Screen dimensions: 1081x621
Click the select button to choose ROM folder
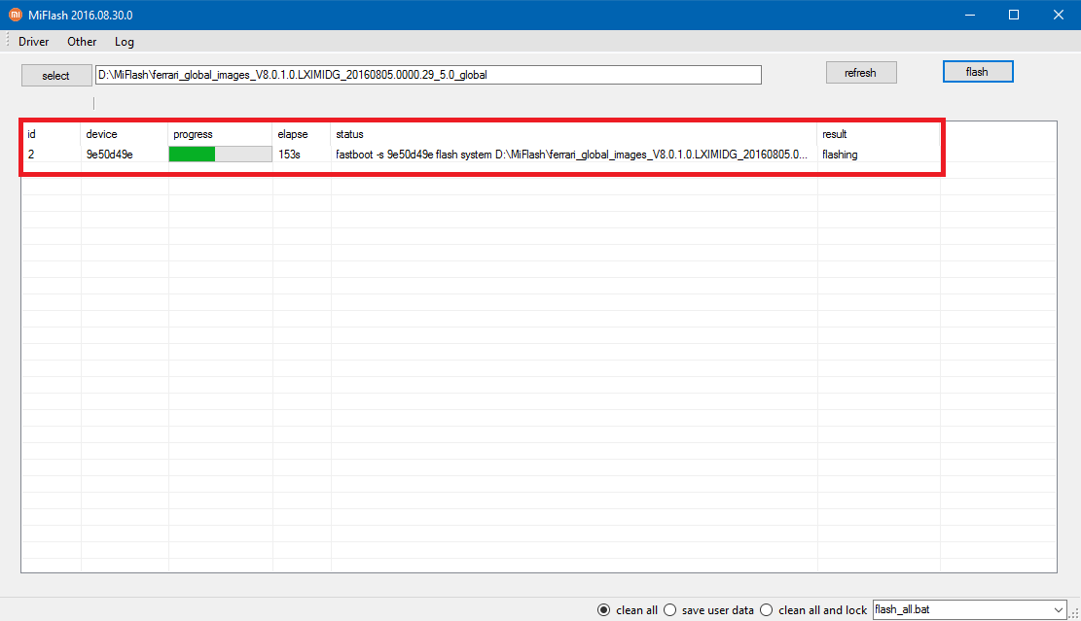[55, 76]
